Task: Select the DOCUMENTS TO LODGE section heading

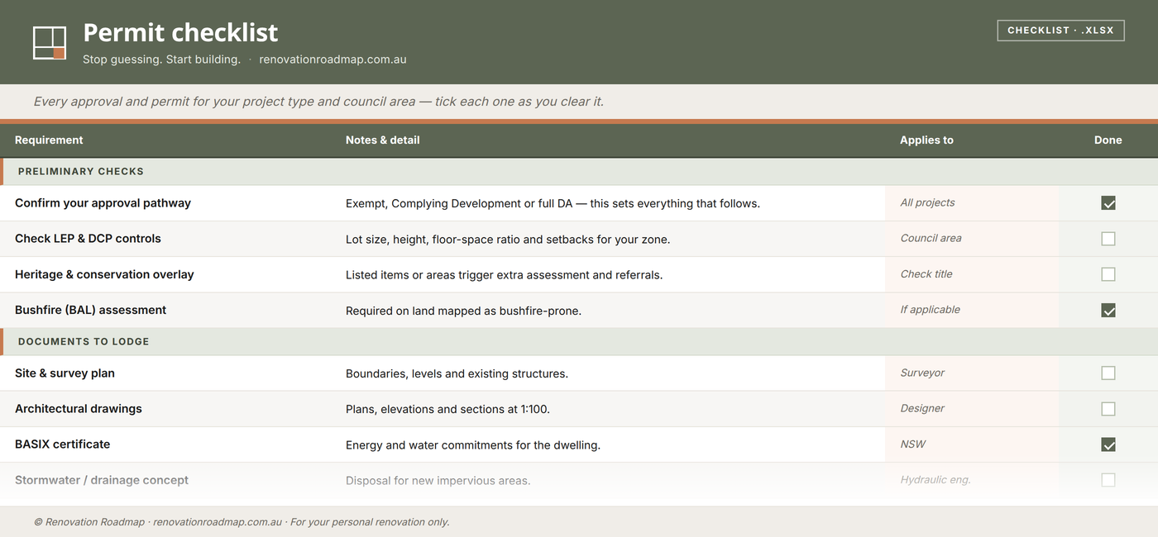Action: click(x=84, y=341)
